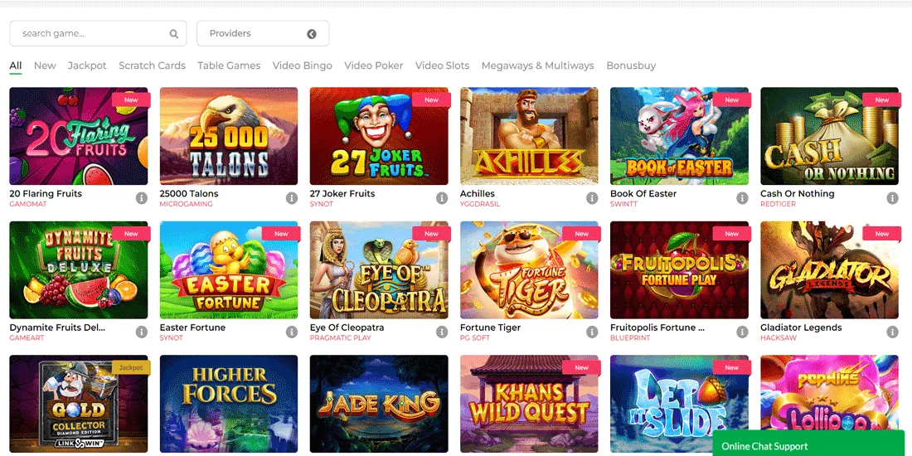Launch the PopWins Lollipop thumbnail

click(829, 393)
